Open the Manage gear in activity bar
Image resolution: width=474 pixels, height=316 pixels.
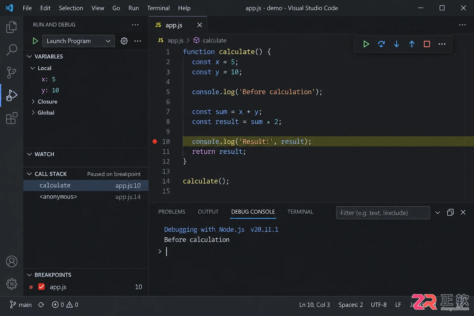click(x=12, y=284)
